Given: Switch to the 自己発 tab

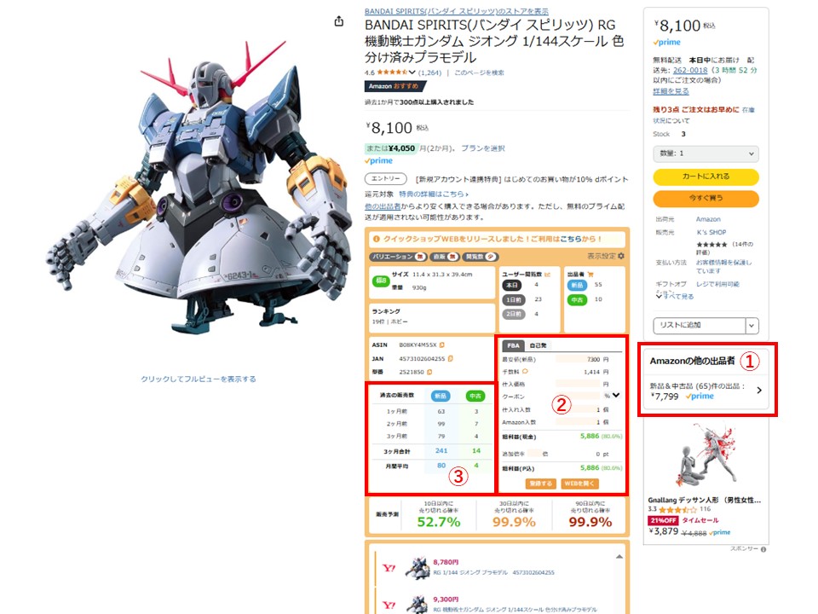Looking at the screenshot, I should pyautogui.click(x=538, y=345).
